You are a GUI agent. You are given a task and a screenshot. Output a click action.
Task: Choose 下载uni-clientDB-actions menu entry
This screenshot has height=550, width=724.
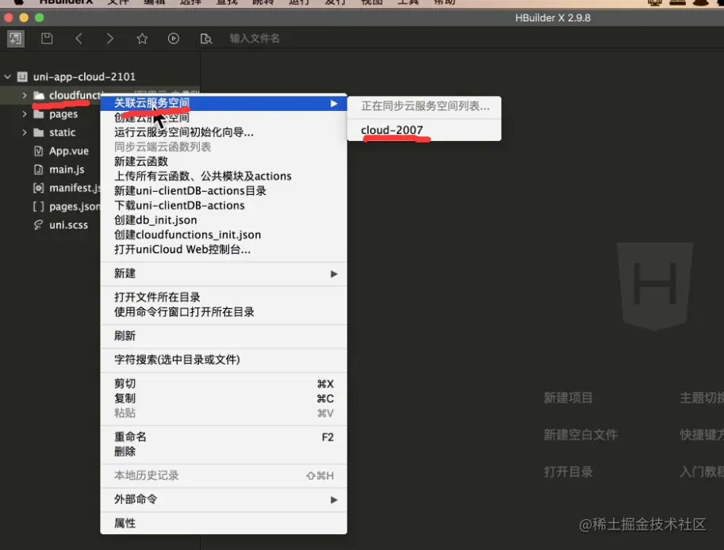224,205
